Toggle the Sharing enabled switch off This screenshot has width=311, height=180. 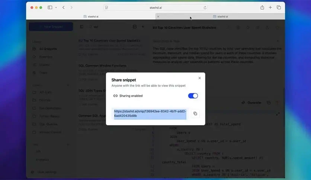point(193,96)
